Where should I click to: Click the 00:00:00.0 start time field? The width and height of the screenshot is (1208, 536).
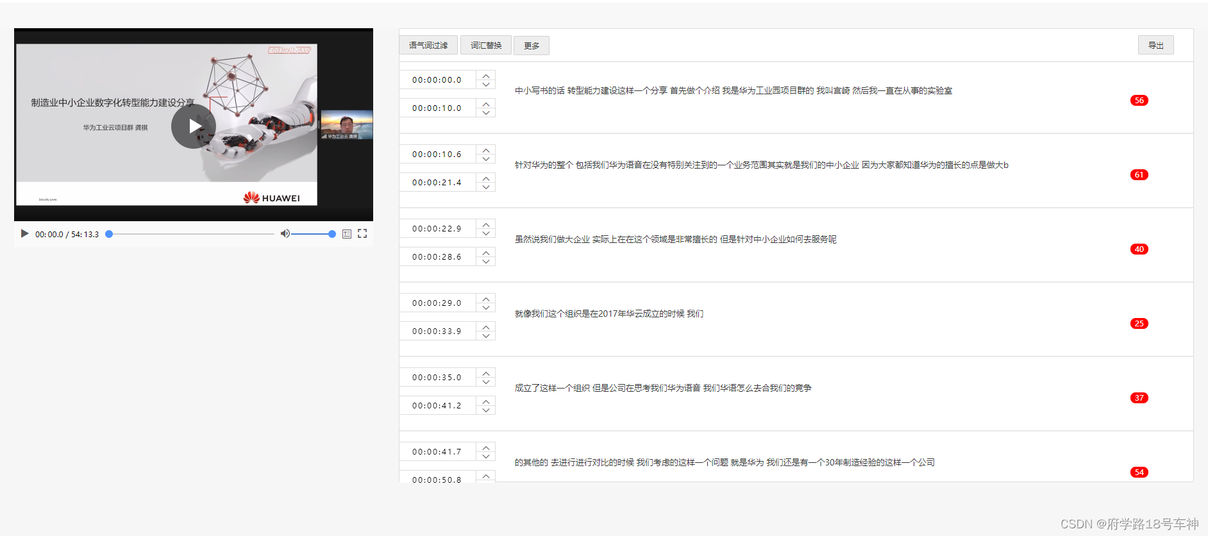pyautogui.click(x=437, y=80)
